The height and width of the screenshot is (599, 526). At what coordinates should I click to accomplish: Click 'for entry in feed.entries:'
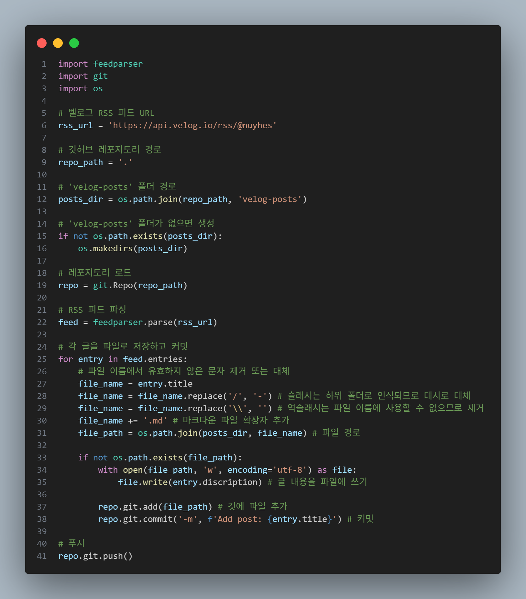point(123,359)
